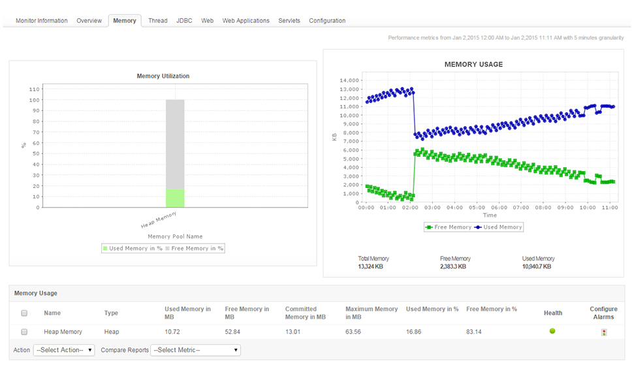Open the Configuration tab
This screenshot has width=632, height=367.
[x=327, y=20]
